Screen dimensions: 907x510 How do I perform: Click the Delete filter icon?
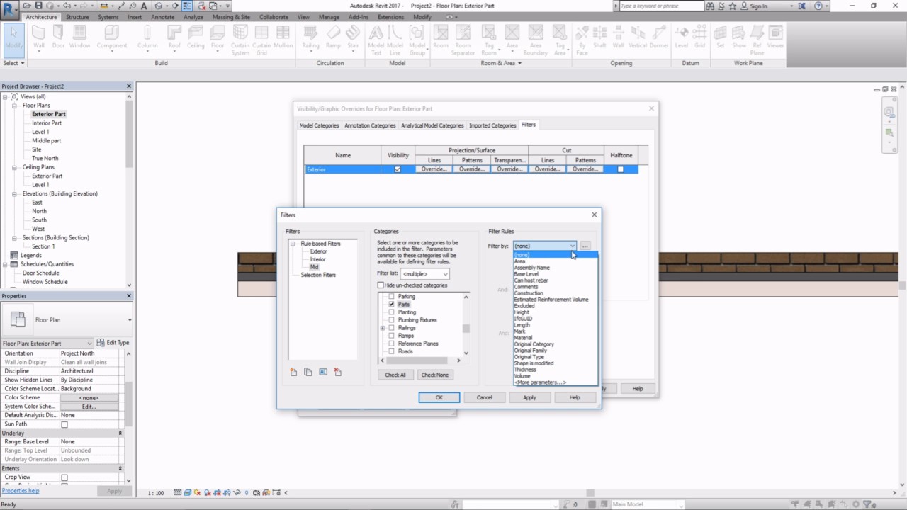click(x=337, y=373)
